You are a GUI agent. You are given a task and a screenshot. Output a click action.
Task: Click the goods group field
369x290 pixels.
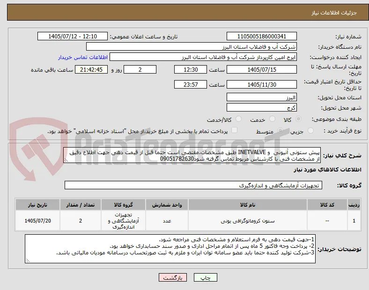193,185
